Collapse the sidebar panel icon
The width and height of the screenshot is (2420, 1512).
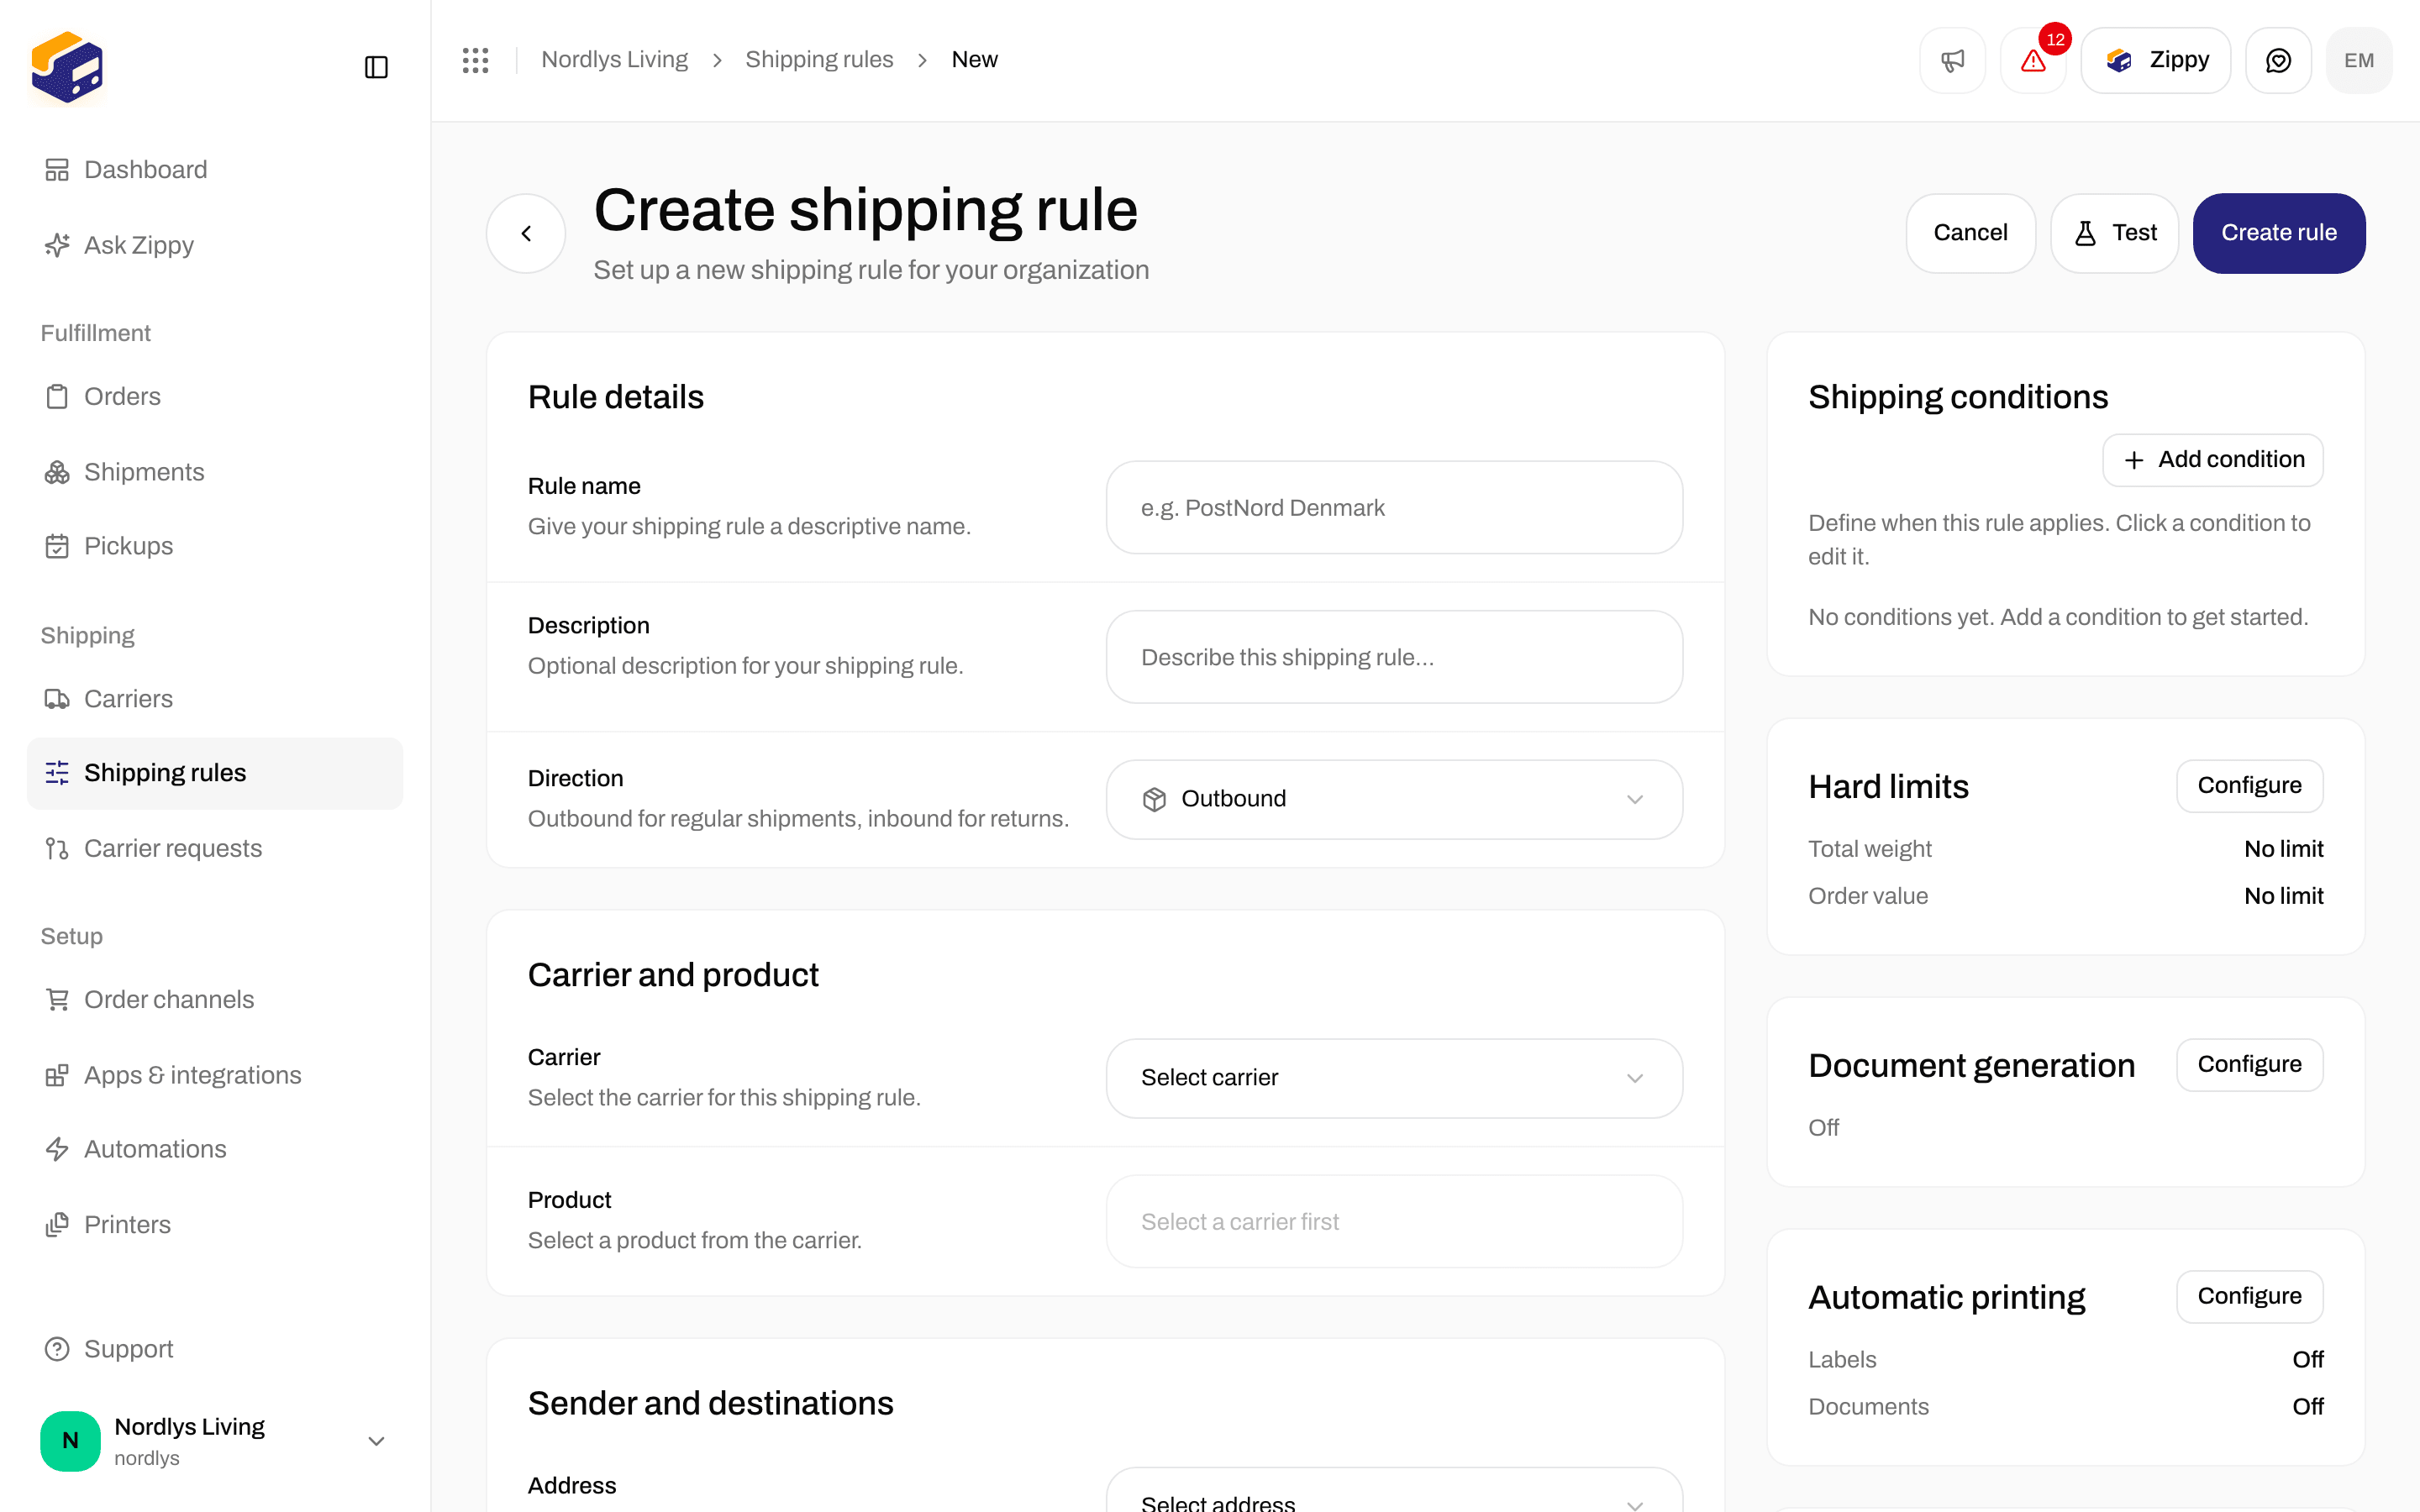pyautogui.click(x=376, y=67)
